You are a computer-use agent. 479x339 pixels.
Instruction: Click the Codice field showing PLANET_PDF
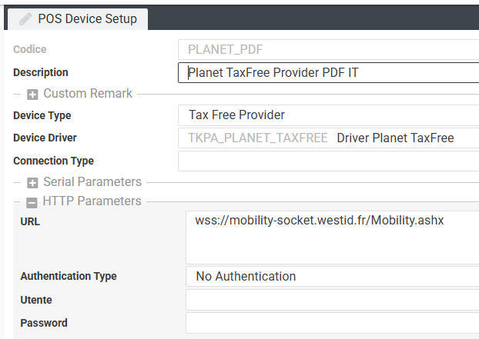pos(327,50)
